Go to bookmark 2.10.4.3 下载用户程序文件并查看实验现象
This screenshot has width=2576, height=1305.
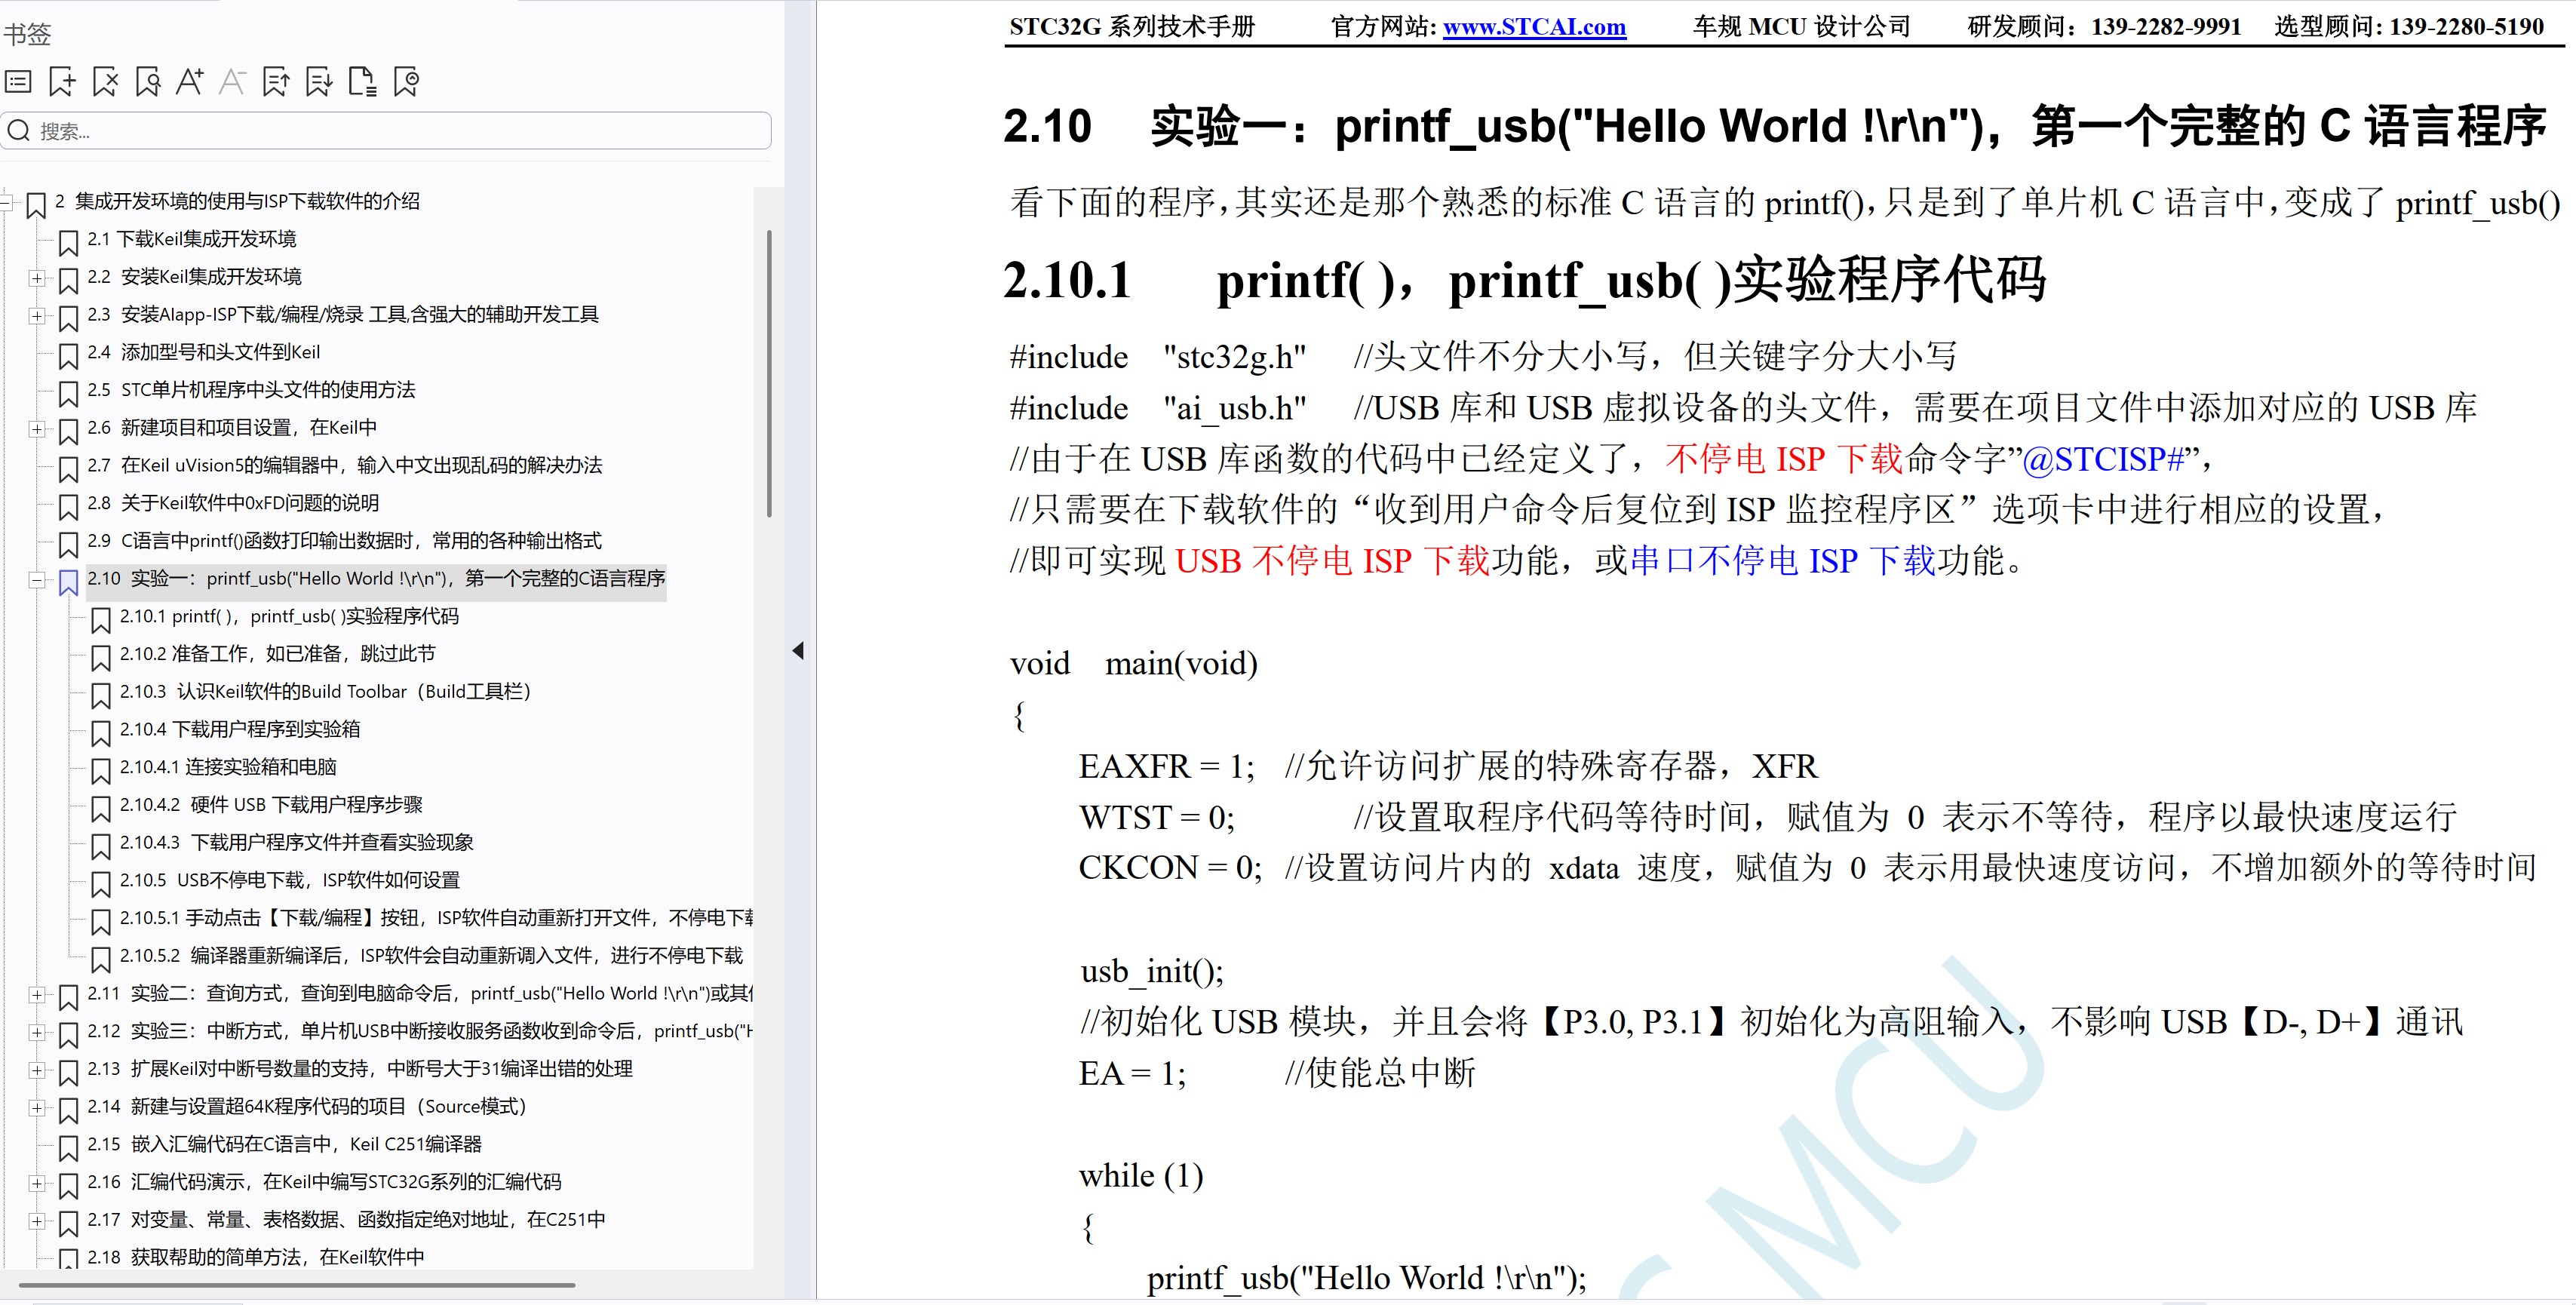point(296,843)
